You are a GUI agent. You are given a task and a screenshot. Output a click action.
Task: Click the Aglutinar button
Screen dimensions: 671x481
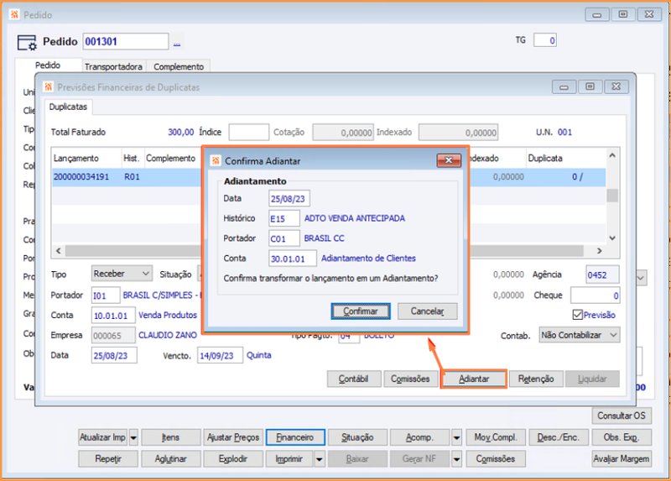(170, 458)
